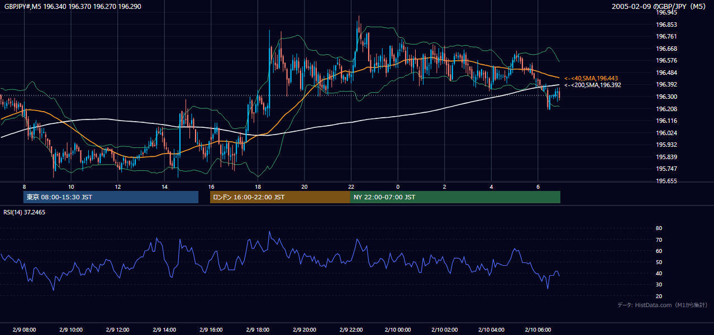This screenshot has width=714, height=335.
Task: Click price level 196.484 on axis
Action: point(666,73)
